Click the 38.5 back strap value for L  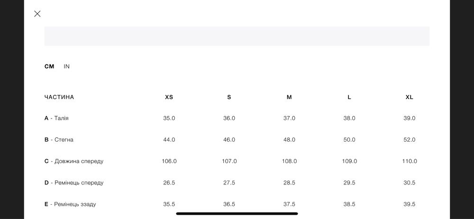click(x=349, y=204)
